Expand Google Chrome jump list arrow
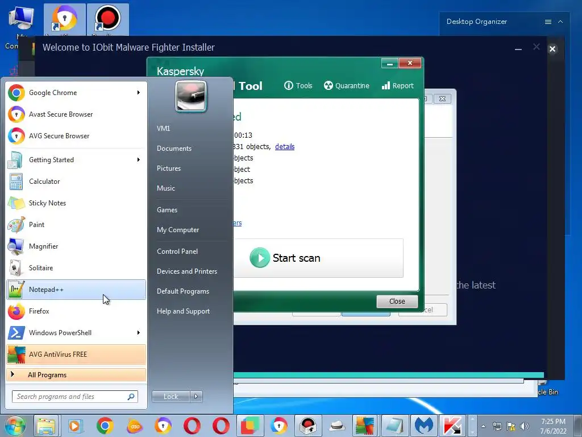Image resolution: width=582 pixels, height=437 pixels. tap(139, 93)
